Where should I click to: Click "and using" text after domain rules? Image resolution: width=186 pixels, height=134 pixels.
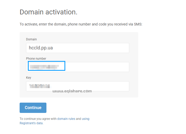pyautogui.click(x=83, y=119)
